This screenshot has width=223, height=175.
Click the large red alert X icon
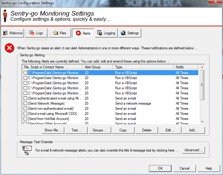(x=9, y=48)
